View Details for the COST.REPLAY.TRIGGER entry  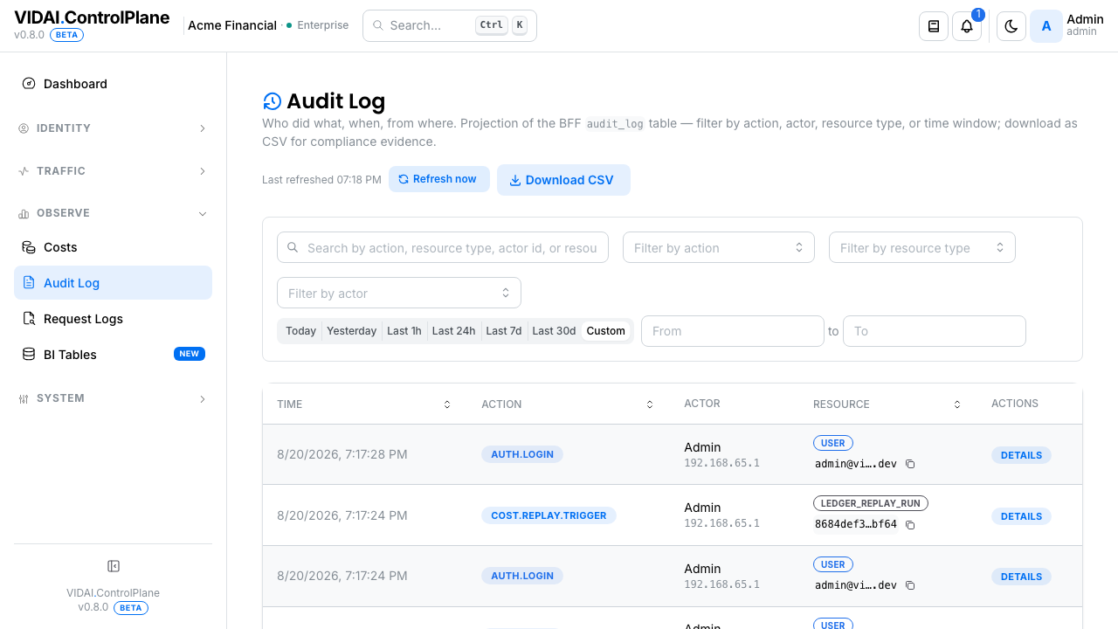(x=1021, y=516)
